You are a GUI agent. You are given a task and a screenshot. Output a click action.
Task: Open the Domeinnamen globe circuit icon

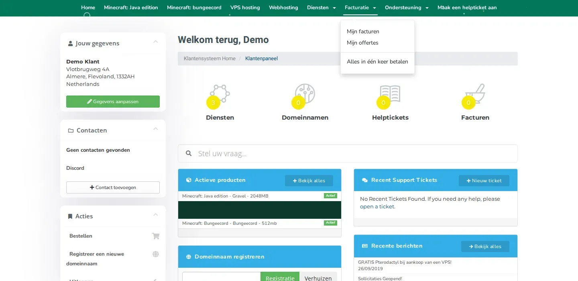[x=305, y=94]
